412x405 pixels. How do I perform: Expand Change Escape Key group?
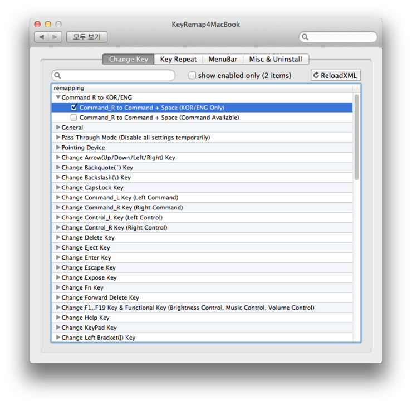tap(58, 267)
